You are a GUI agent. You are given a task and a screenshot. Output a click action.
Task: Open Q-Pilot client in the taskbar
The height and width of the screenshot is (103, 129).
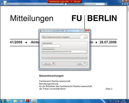34,101
